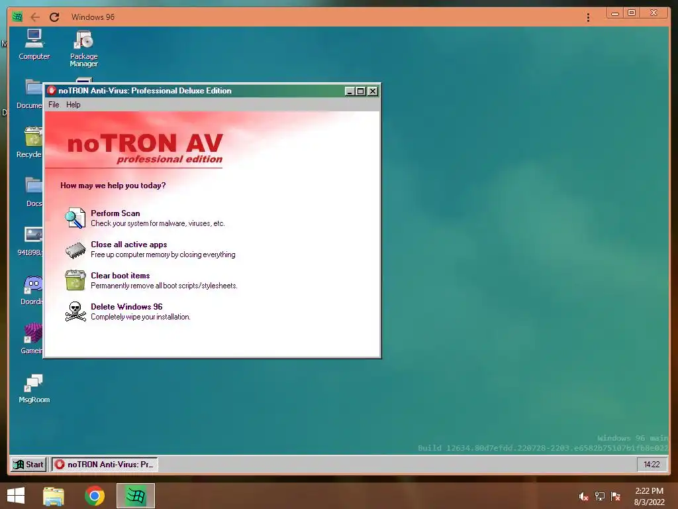Open the Computer desktop icon
Image resolution: width=678 pixels, height=509 pixels.
tap(34, 44)
